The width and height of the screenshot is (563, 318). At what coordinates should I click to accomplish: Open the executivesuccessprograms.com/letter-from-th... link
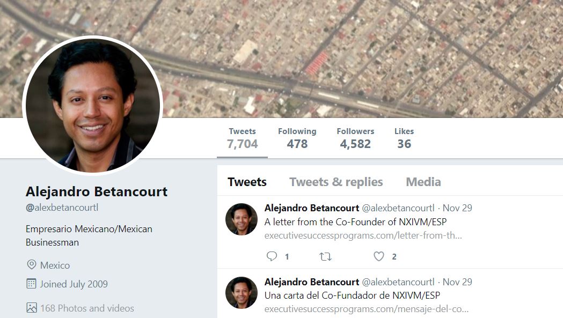363,235
